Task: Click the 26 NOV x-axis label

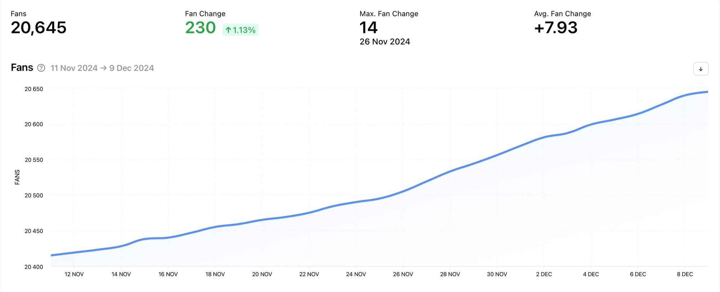Action: pyautogui.click(x=403, y=274)
